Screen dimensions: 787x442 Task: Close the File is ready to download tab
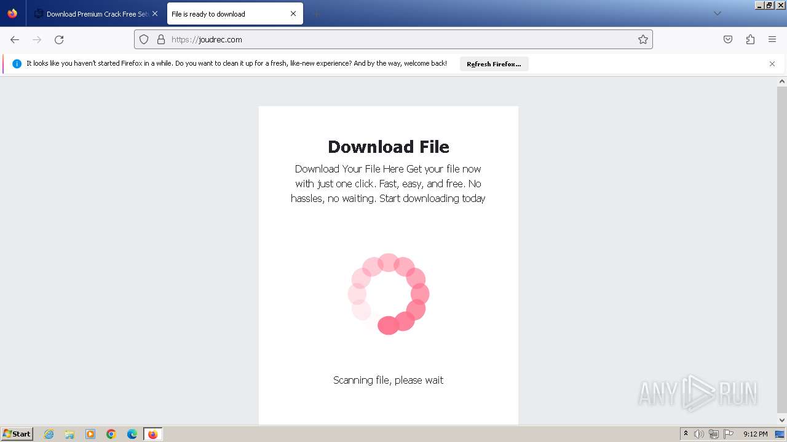[x=293, y=14]
